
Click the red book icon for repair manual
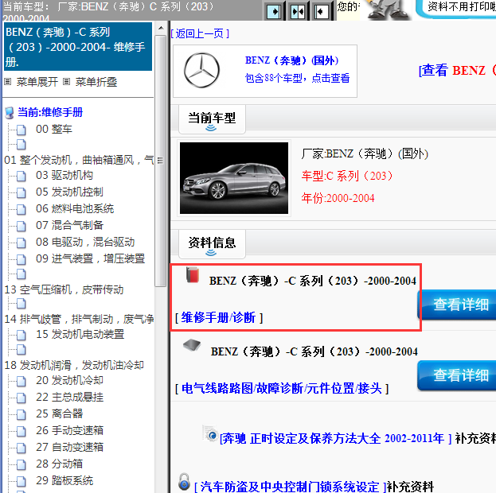click(x=193, y=274)
